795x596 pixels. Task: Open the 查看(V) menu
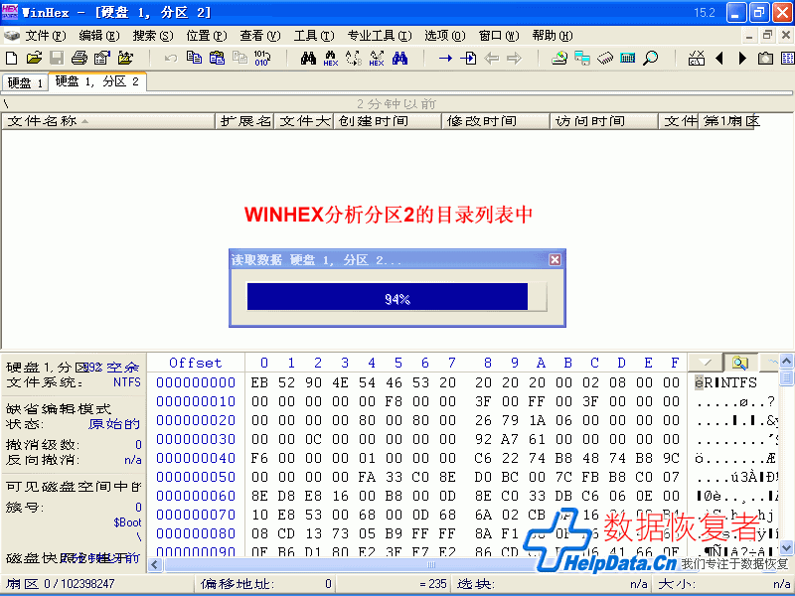pyautogui.click(x=260, y=36)
